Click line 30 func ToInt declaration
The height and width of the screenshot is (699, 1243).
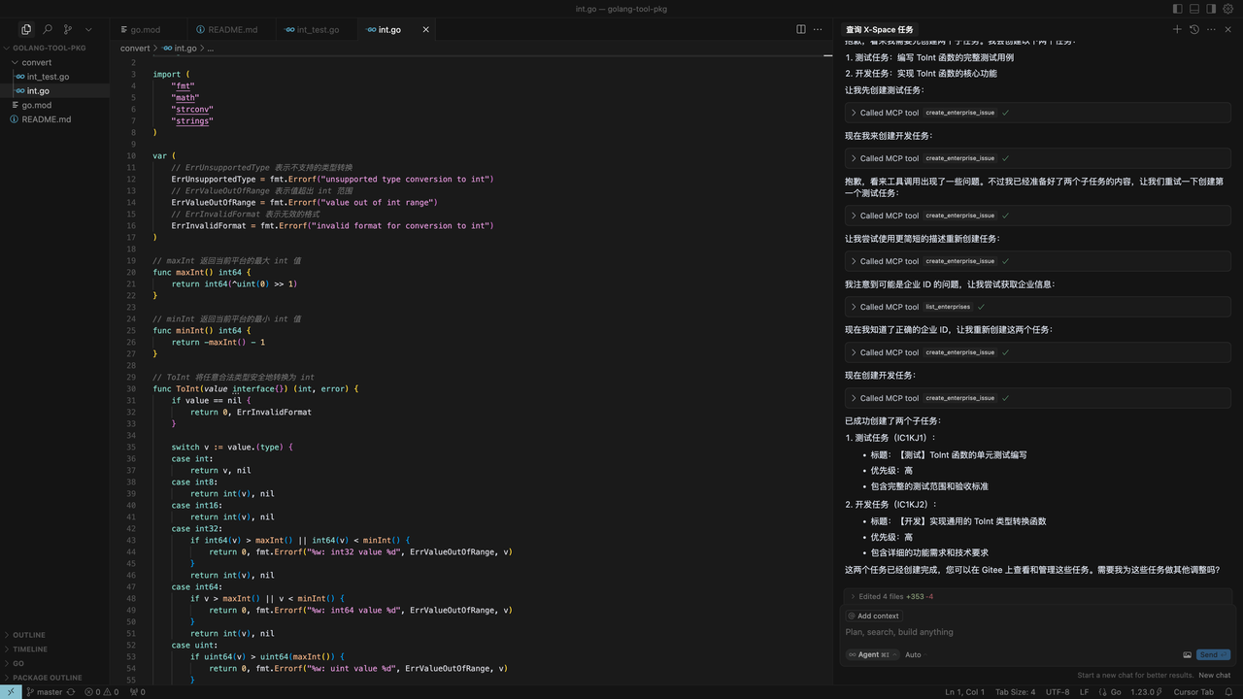[255, 388]
